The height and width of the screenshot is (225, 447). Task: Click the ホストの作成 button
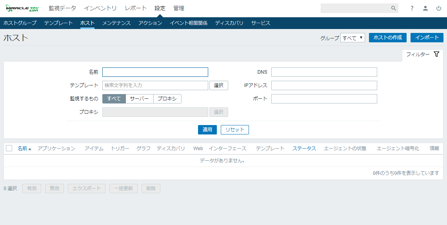tap(387, 38)
